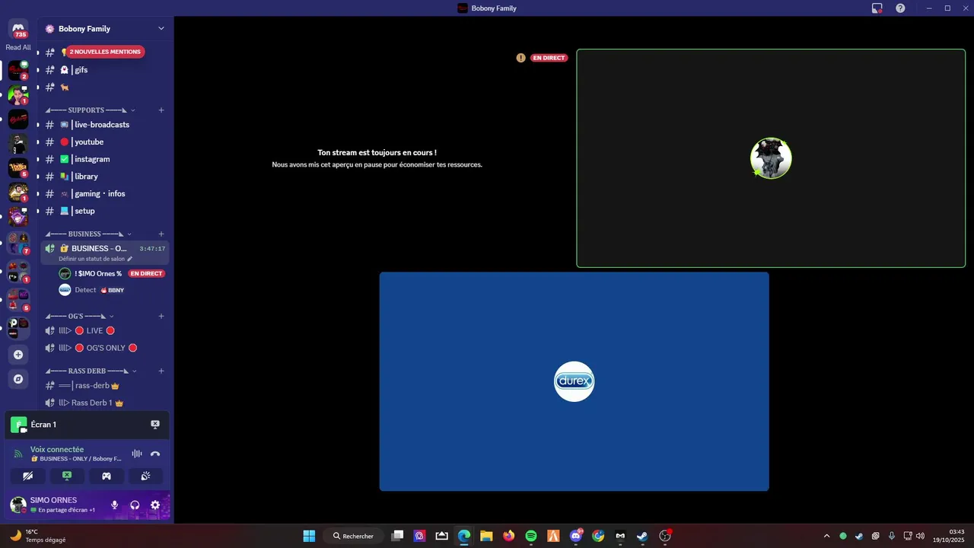
Task: Show hidden system tray icons
Action: pos(826,536)
